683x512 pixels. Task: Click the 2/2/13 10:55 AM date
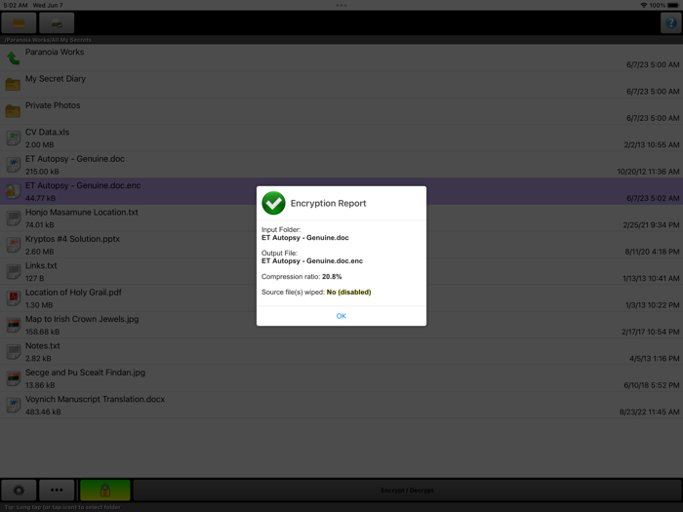[x=652, y=145]
